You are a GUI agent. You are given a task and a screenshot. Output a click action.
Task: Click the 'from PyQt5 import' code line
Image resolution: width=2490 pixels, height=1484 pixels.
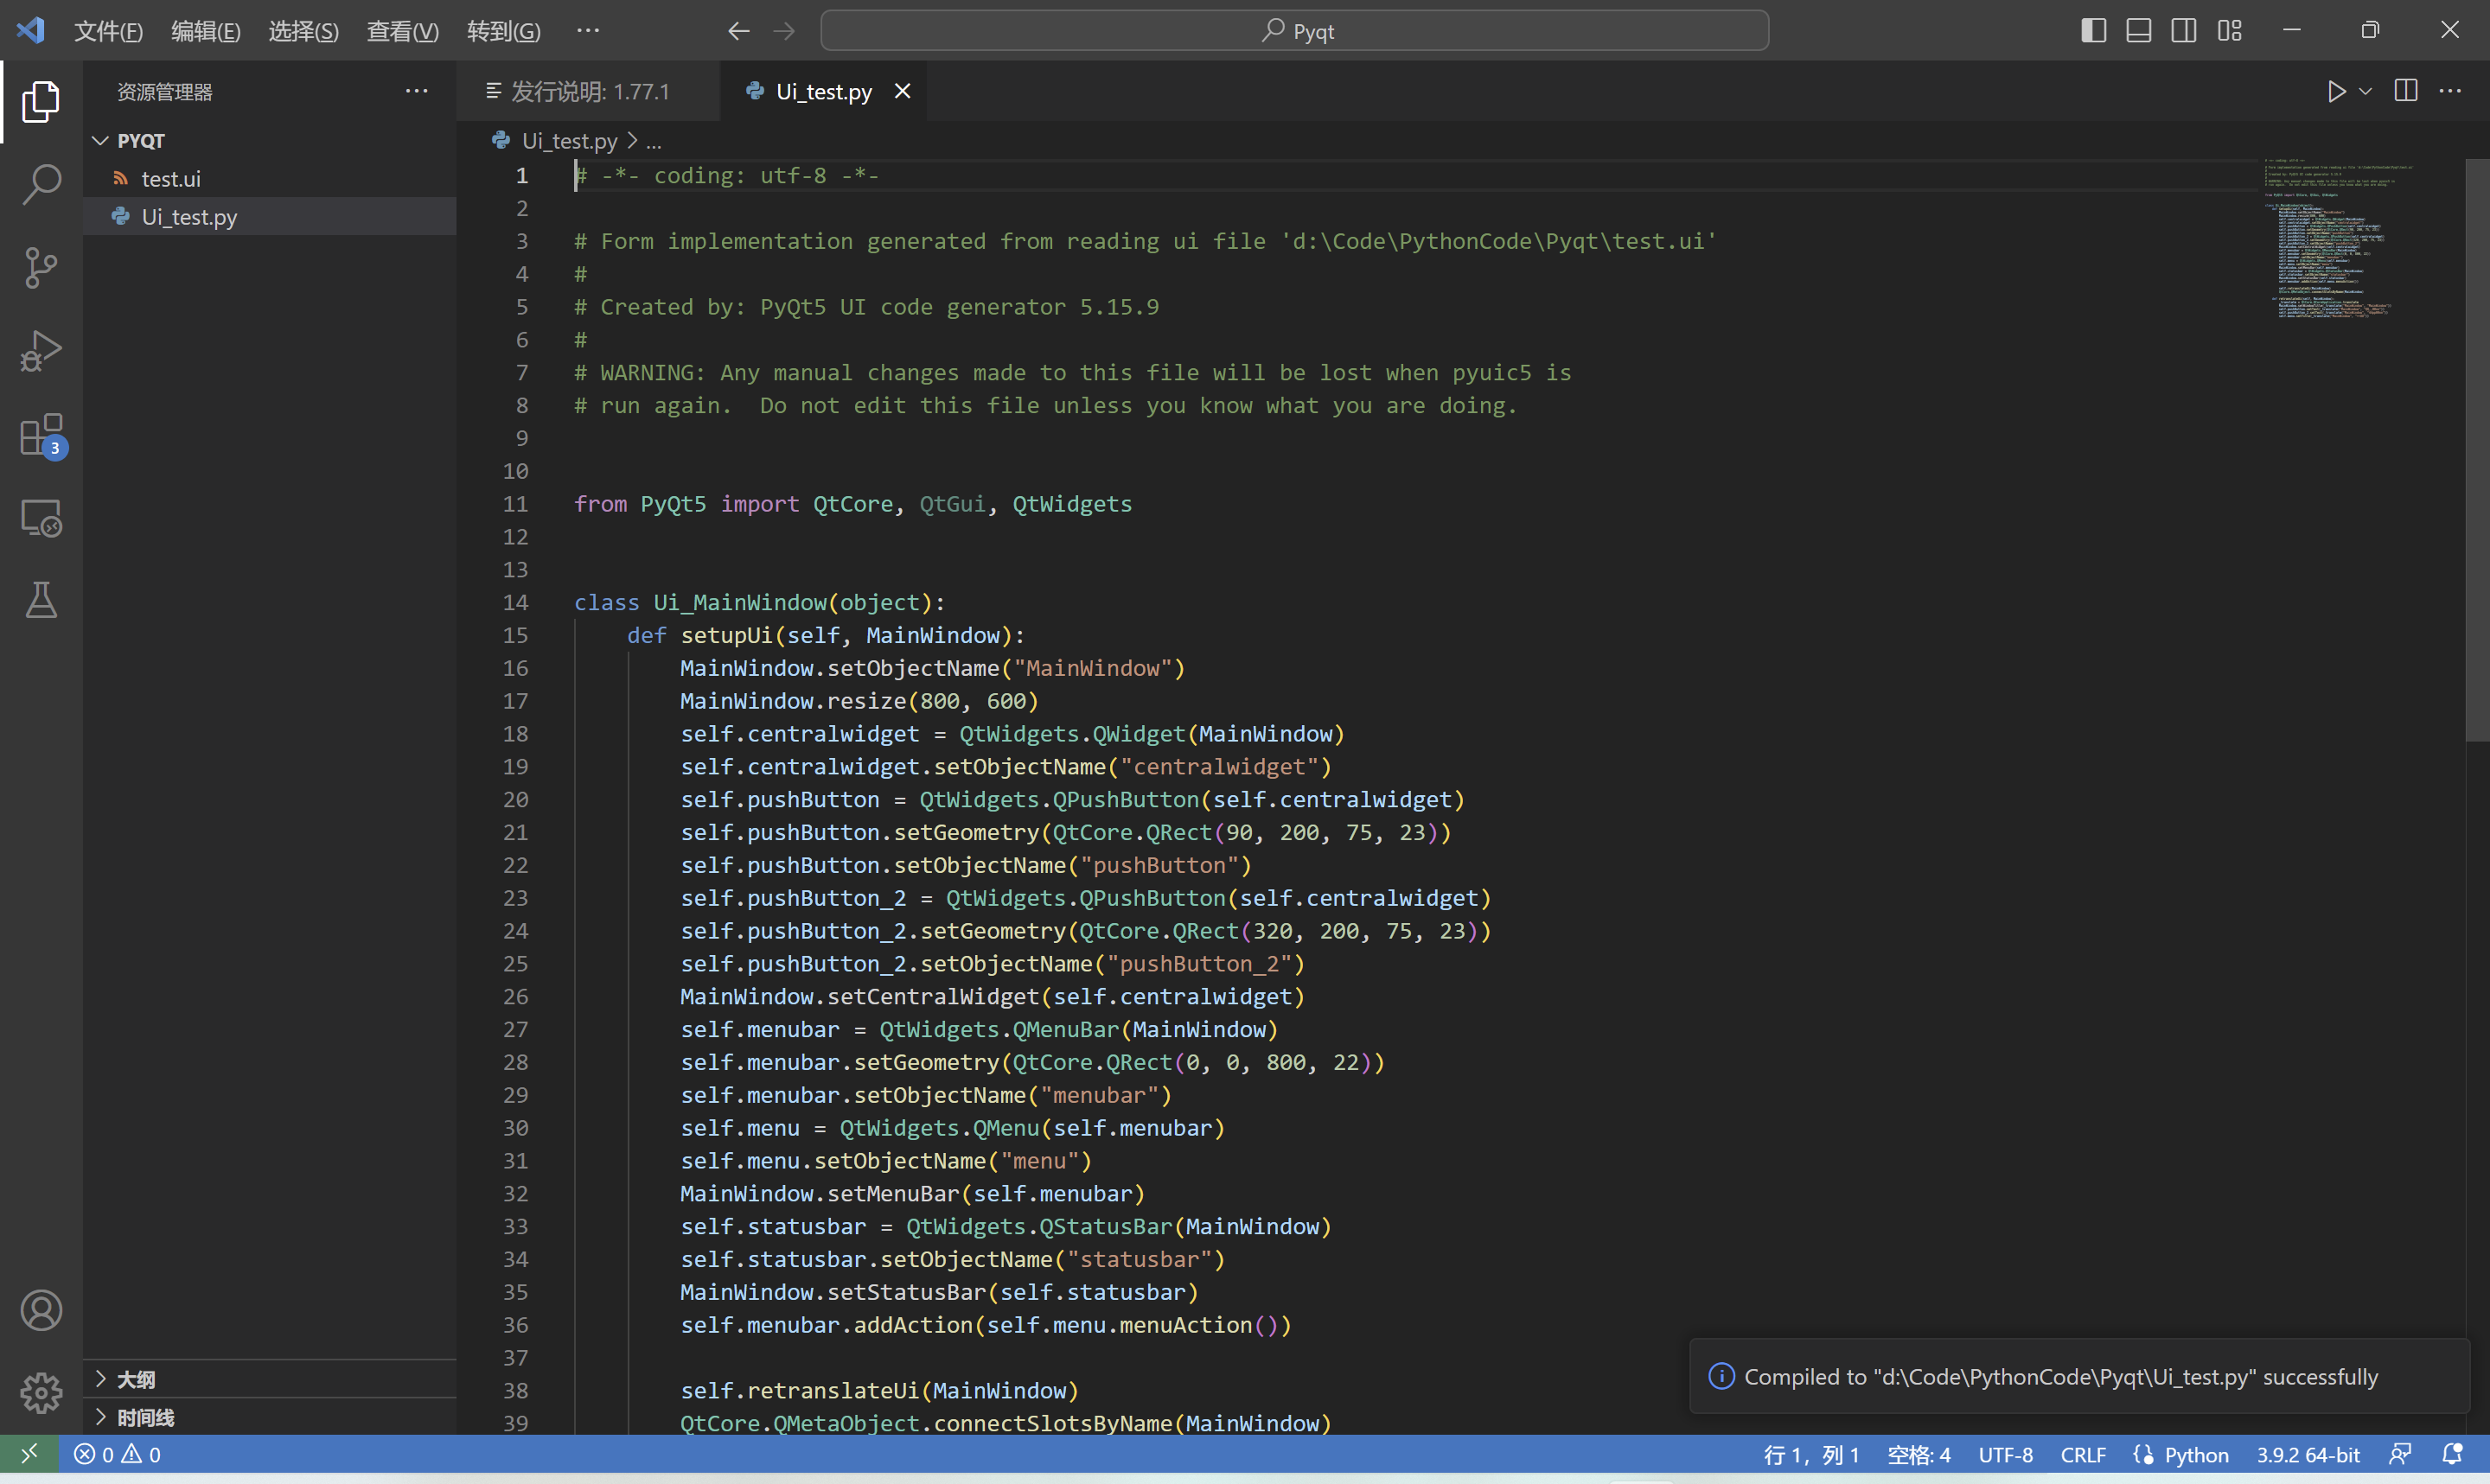(852, 504)
